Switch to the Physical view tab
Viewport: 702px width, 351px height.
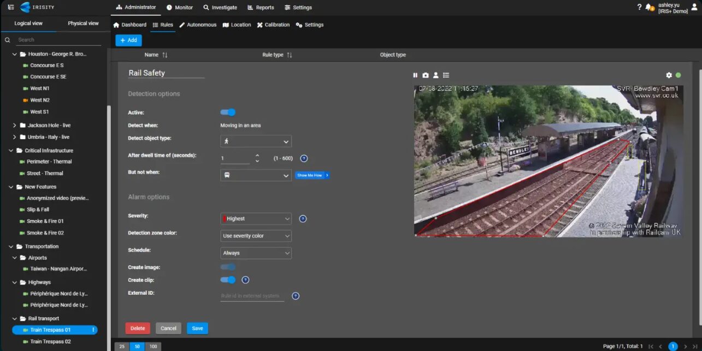click(x=83, y=23)
